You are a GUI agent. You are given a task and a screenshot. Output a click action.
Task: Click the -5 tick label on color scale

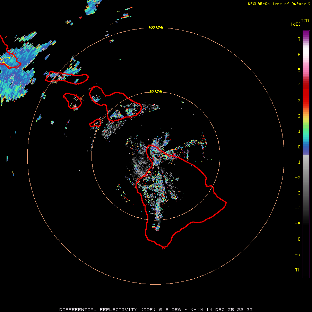pyautogui.click(x=298, y=224)
